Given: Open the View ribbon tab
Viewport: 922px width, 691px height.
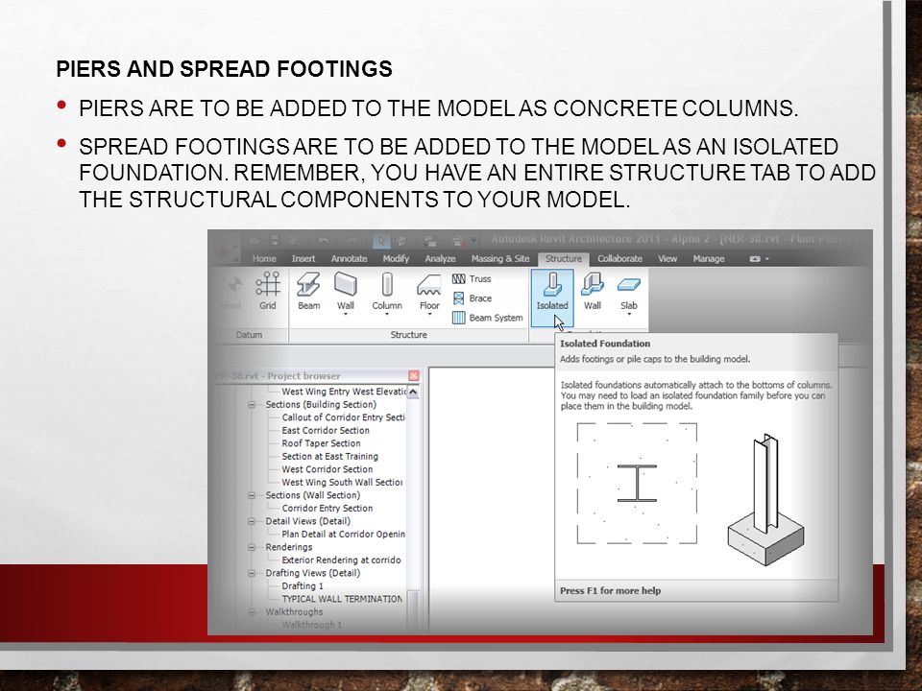Looking at the screenshot, I should [x=667, y=258].
